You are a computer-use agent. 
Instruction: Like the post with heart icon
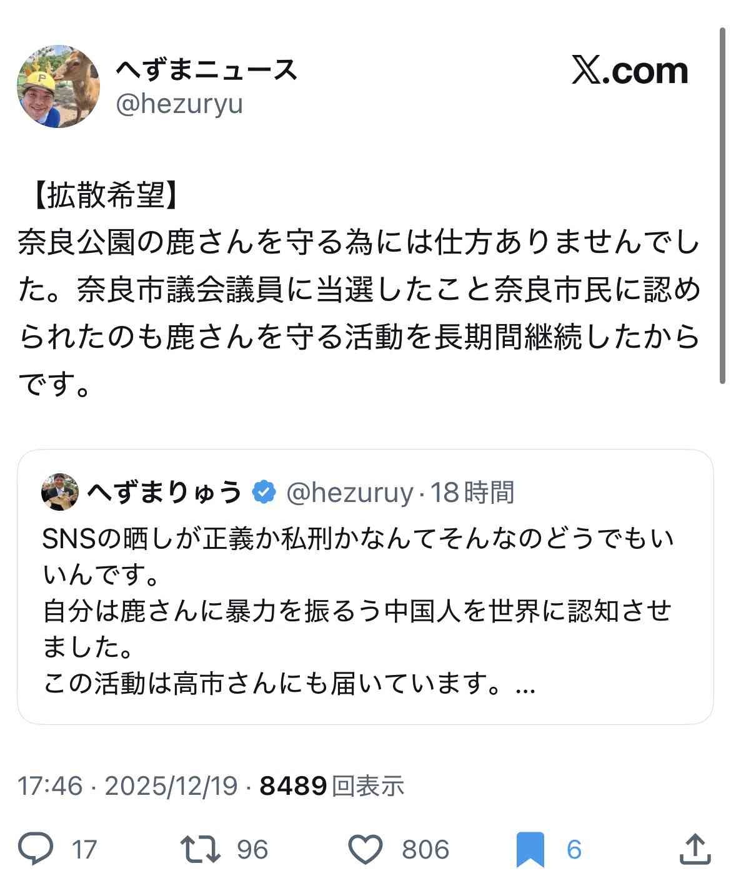pyautogui.click(x=364, y=849)
